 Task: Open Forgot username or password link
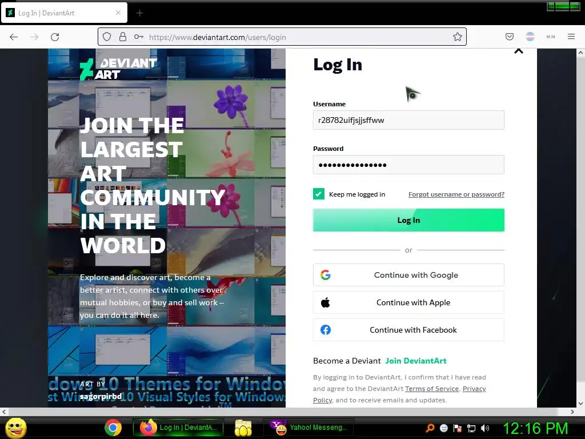point(456,194)
